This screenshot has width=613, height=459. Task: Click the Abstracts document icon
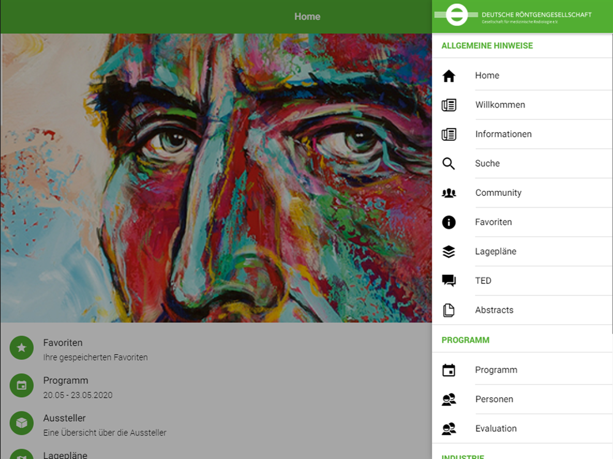[449, 310]
